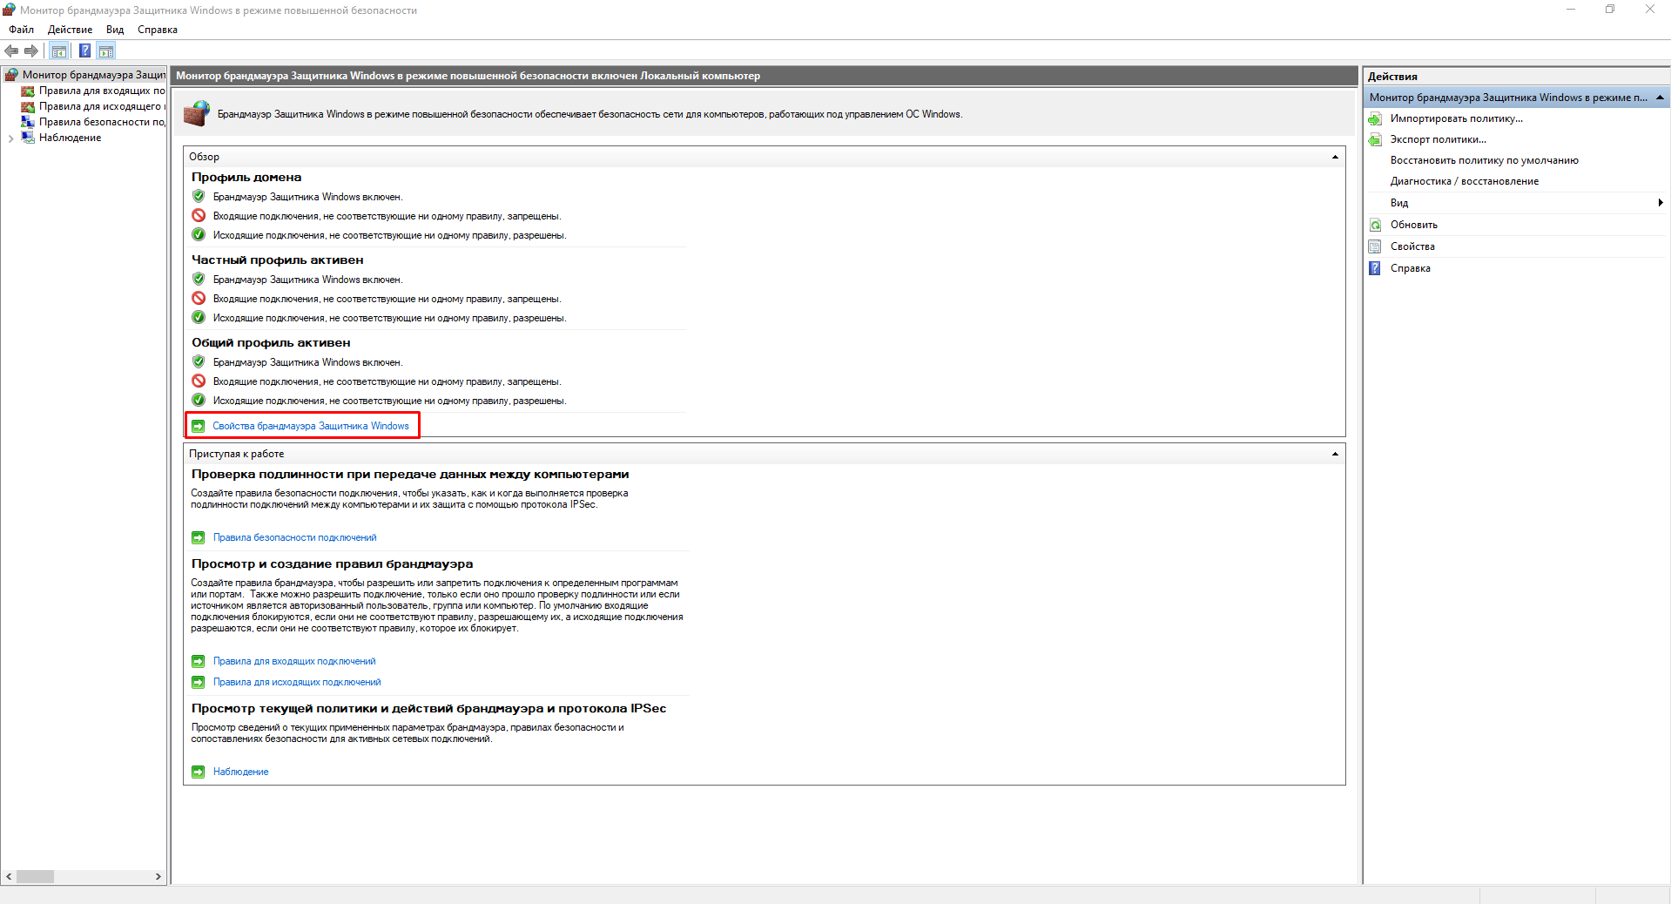Select Правила для входящих tree item

click(102, 91)
